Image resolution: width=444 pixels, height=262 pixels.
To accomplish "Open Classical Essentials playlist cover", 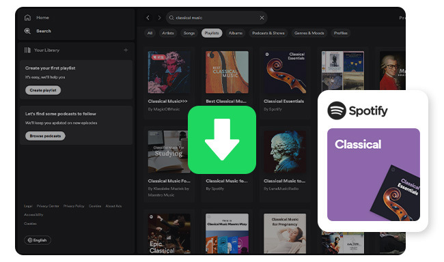I will (285, 72).
